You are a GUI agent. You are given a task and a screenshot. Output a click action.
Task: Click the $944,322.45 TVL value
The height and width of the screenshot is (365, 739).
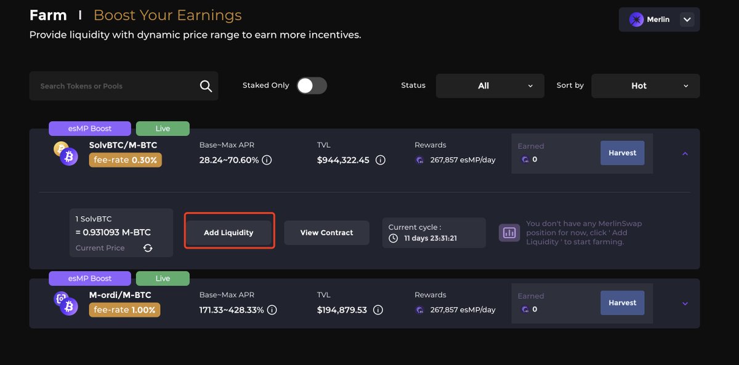343,160
